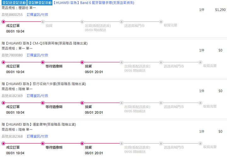
Task: Click the 成立訂單 marker for 運動臂帶
Action: click(3, 144)
